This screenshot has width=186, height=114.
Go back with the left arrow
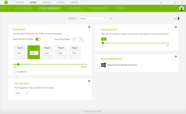(3, 8)
